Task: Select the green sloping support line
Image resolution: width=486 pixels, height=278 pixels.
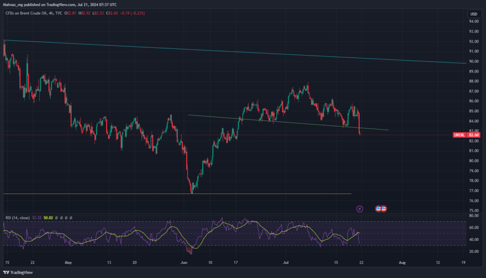Action: click(288, 123)
